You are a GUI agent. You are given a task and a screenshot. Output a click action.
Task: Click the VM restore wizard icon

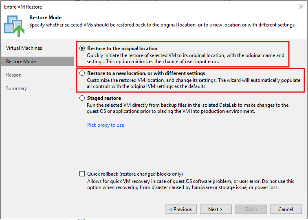pos(14,26)
